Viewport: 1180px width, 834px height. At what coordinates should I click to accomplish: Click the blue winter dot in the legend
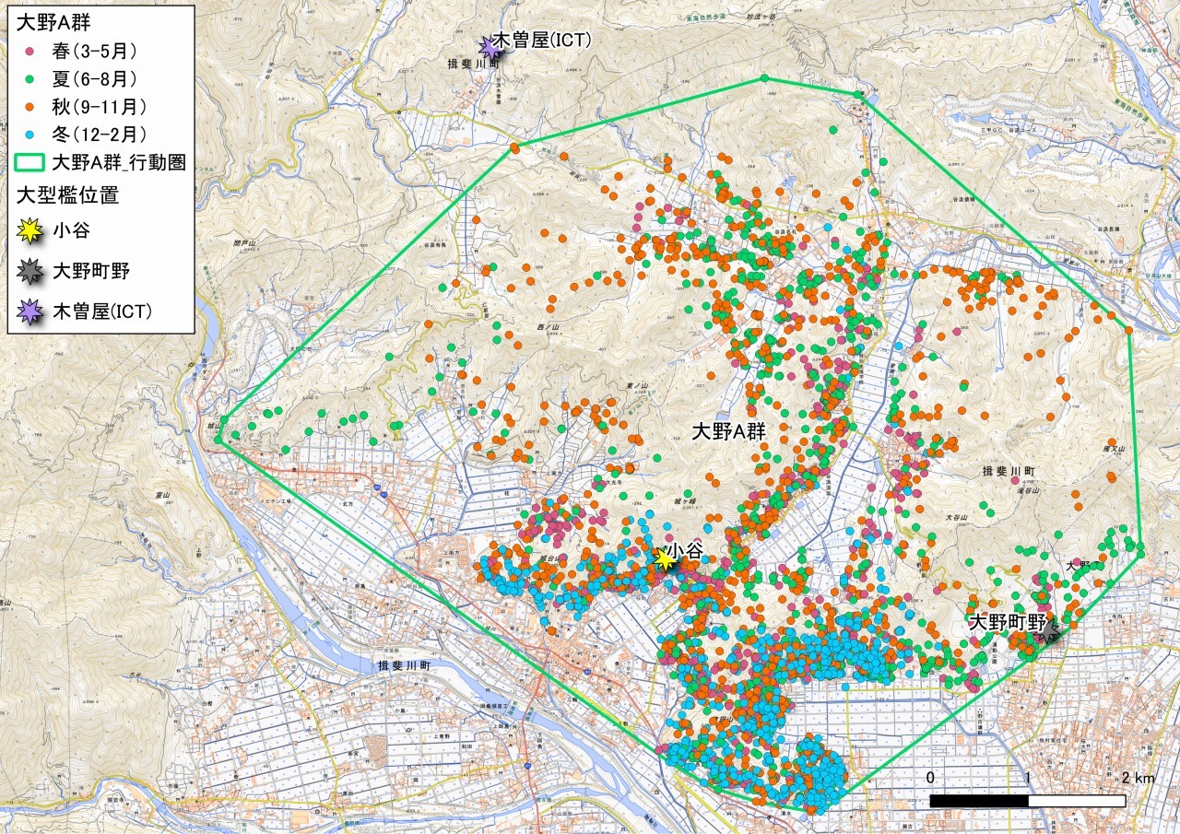(31, 135)
